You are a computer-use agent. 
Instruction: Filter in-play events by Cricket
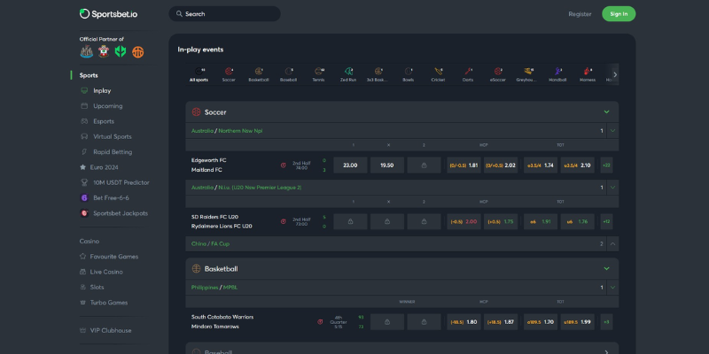(438, 74)
